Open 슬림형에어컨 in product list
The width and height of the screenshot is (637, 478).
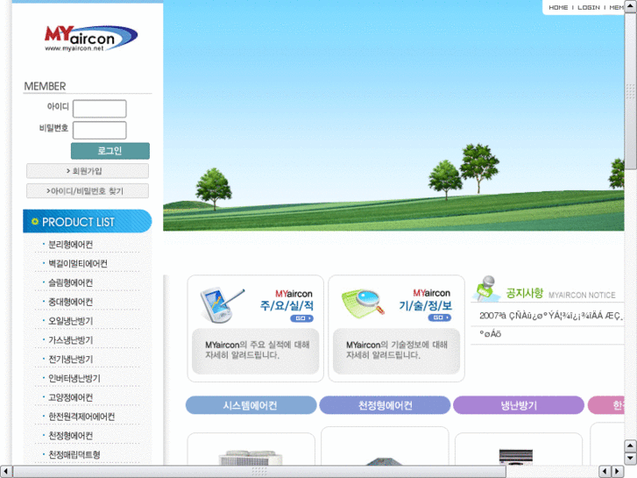click(x=70, y=282)
